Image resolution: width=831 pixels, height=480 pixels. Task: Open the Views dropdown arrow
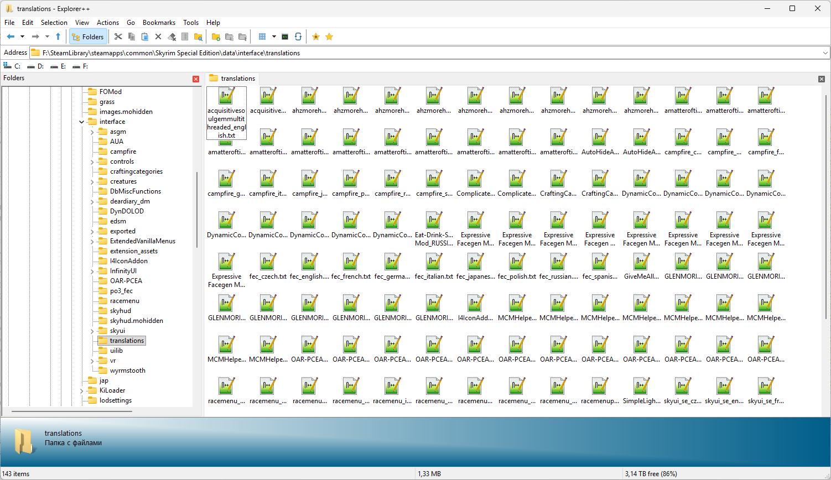point(274,36)
